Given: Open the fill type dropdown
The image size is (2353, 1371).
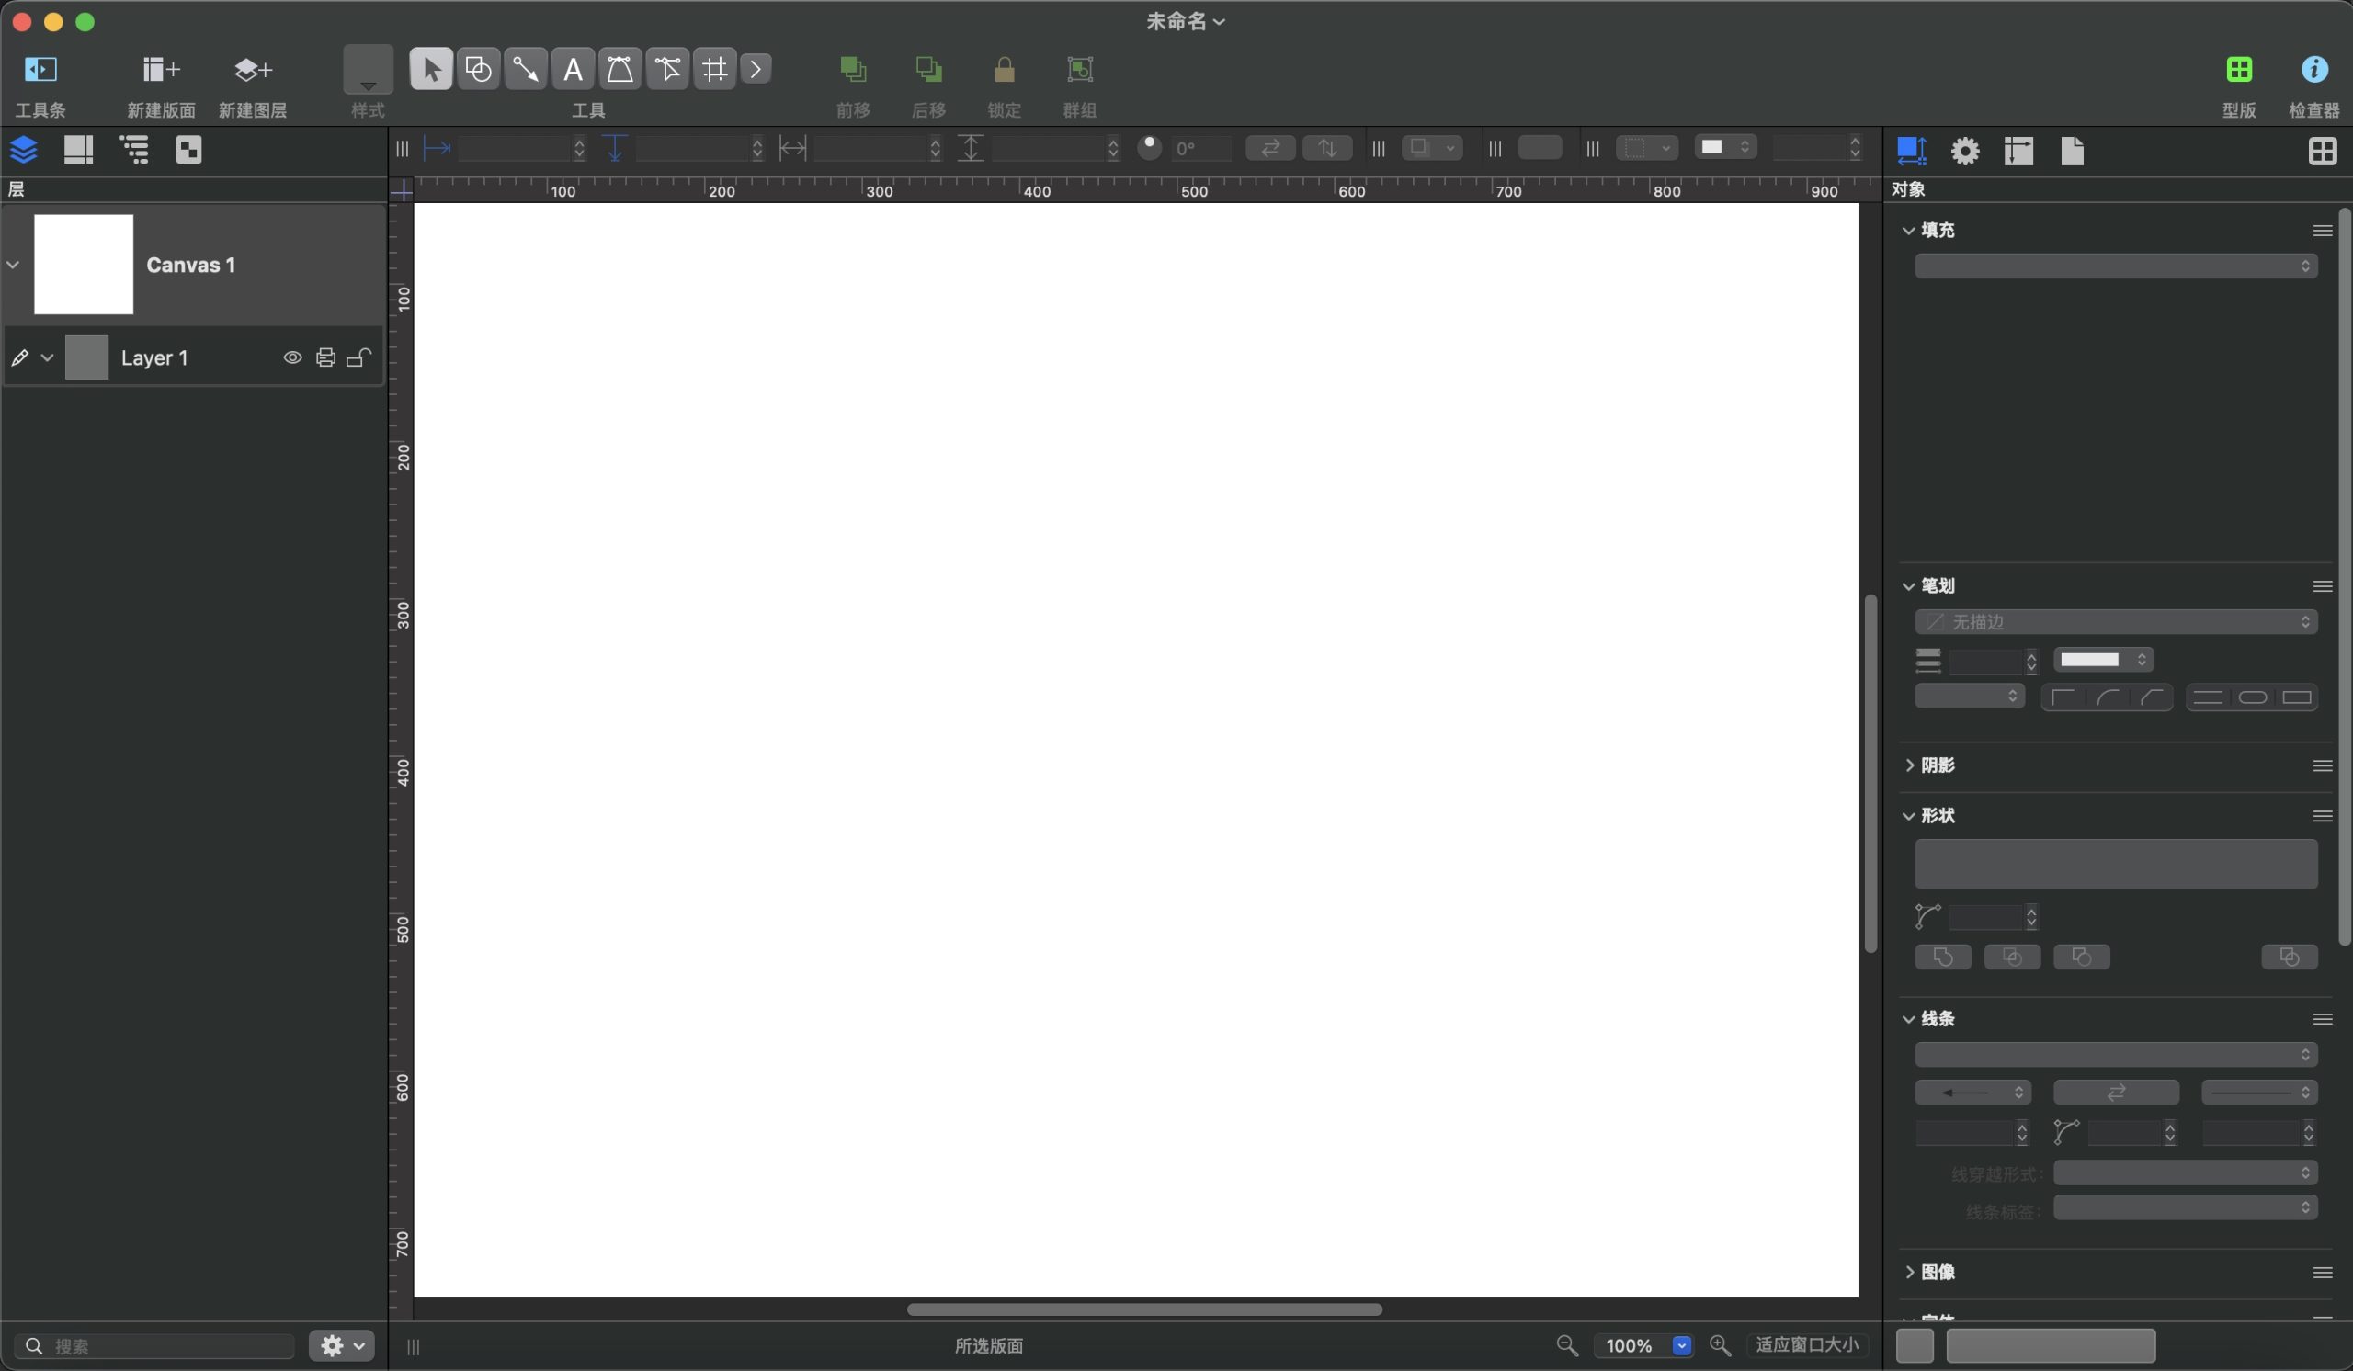Looking at the screenshot, I should point(2116,266).
